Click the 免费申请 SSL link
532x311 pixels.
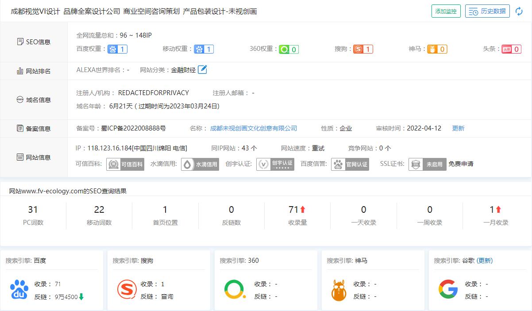pyautogui.click(x=461, y=164)
